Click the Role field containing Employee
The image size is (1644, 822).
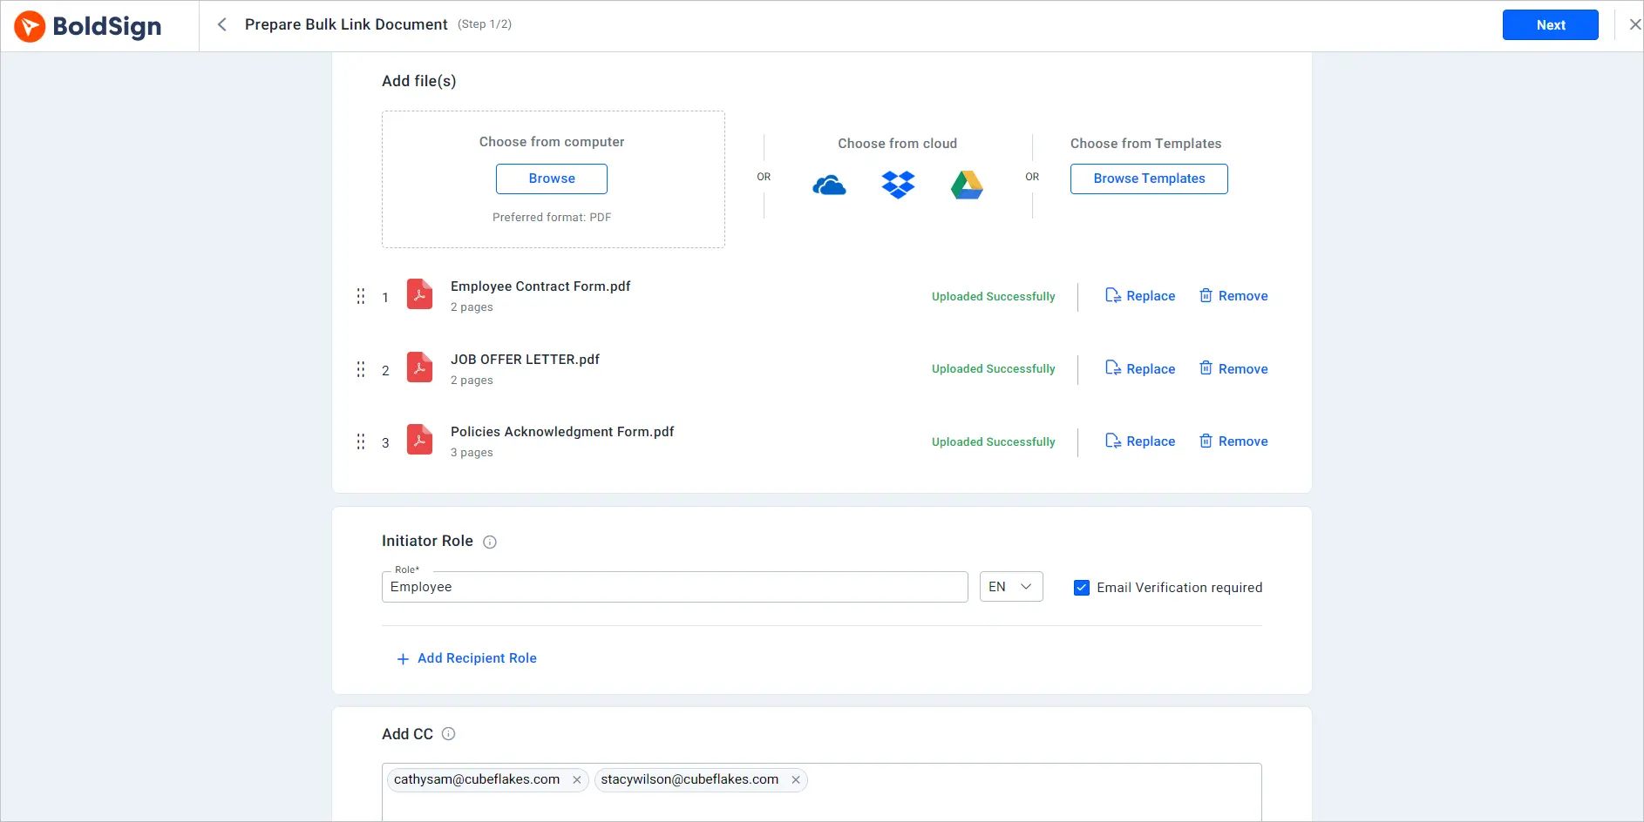point(674,586)
